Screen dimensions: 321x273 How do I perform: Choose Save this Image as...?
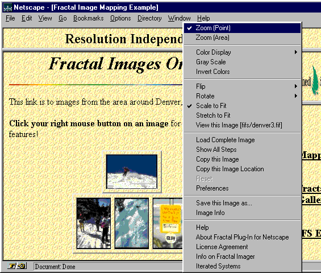(243, 203)
